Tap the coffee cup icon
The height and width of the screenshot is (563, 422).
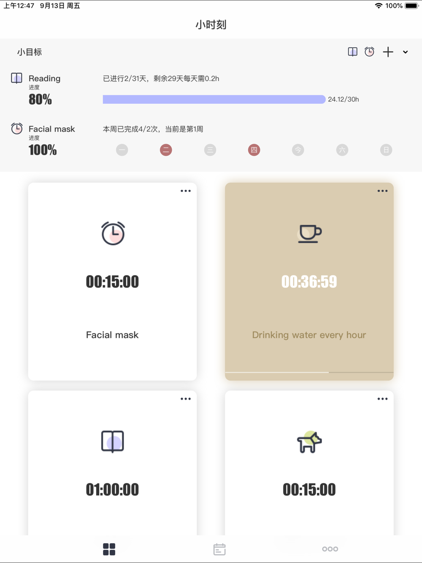[x=310, y=233]
